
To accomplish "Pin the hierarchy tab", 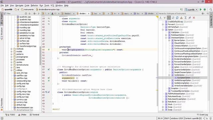I will click(x=190, y=18).
